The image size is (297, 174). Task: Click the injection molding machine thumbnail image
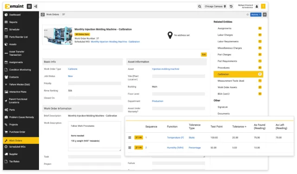pyautogui.click(x=58, y=35)
